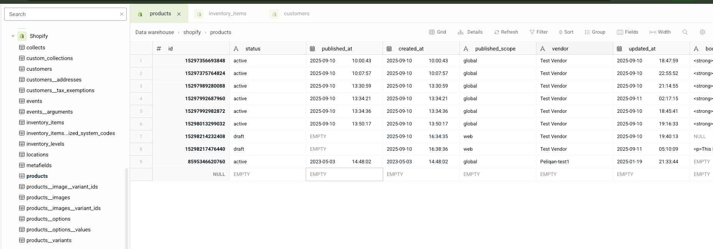Open the products__options table
Screen dimensions: 713x249
pyautogui.click(x=48, y=219)
